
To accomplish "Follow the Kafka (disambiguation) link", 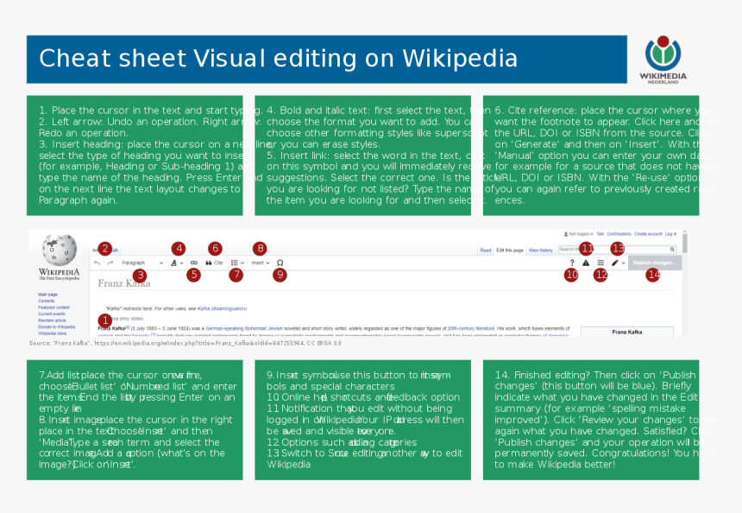I will tap(222, 308).
